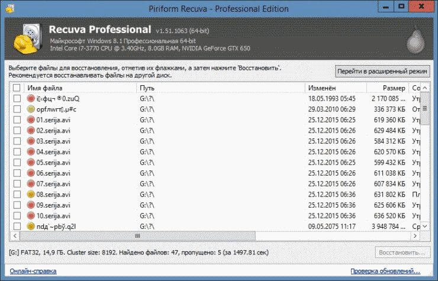
Task: Click the size value '636 520 КБ'
Action: tap(389, 216)
